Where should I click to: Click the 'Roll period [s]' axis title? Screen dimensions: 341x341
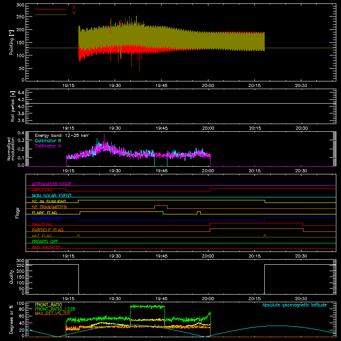click(13, 106)
